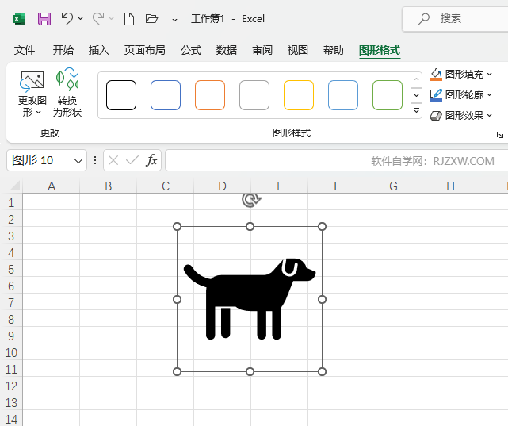Click the right-middle sizing handle of graphic
This screenshot has width=508, height=426.
pyautogui.click(x=322, y=299)
